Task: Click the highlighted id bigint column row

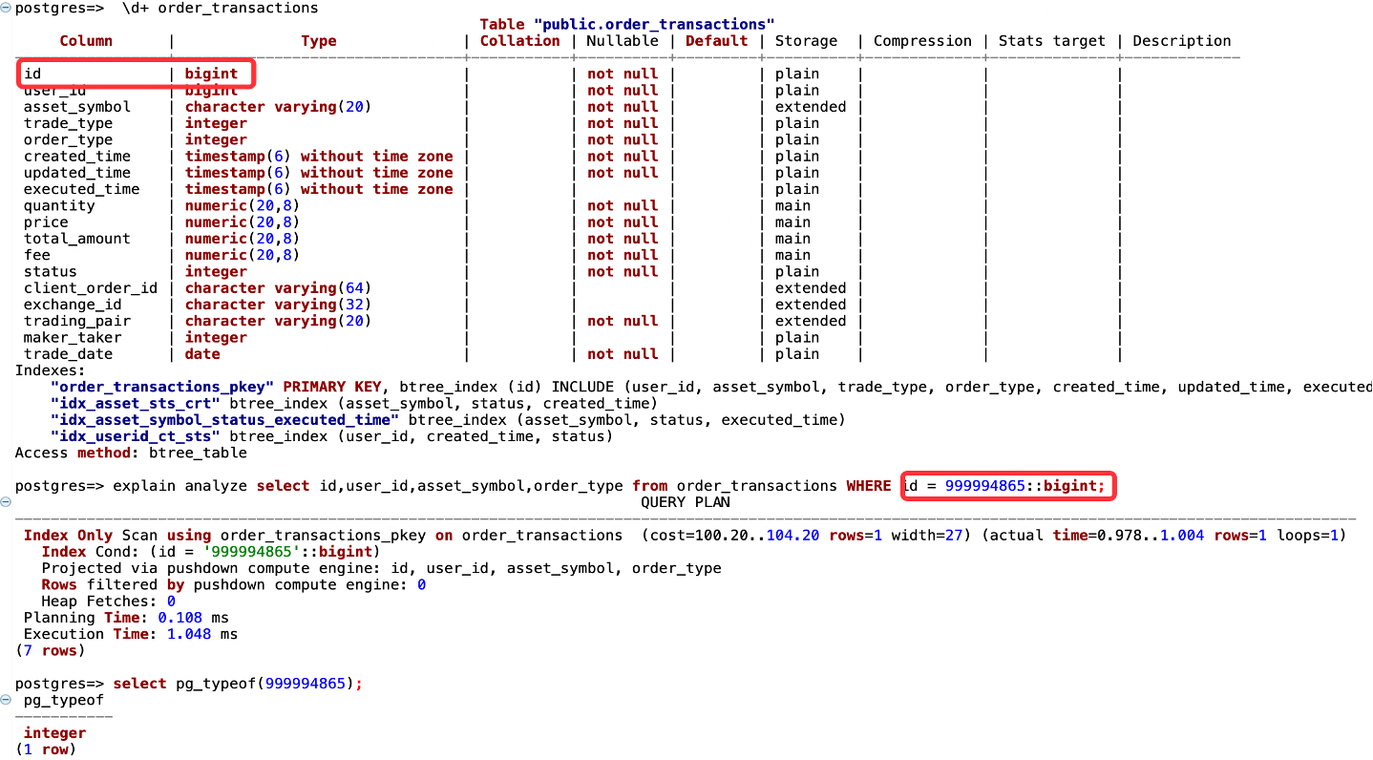Action: pos(136,74)
